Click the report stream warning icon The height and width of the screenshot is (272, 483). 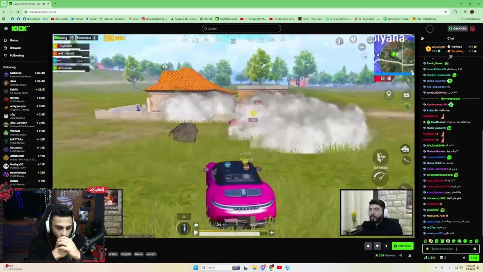click(409, 255)
